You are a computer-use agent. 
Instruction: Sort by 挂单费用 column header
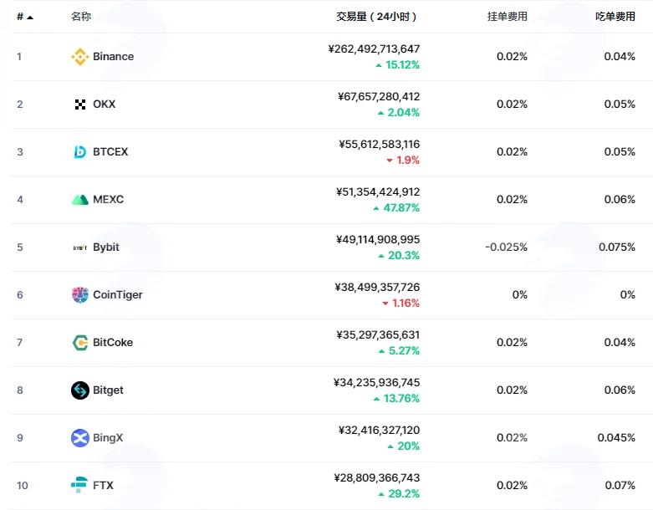(508, 16)
